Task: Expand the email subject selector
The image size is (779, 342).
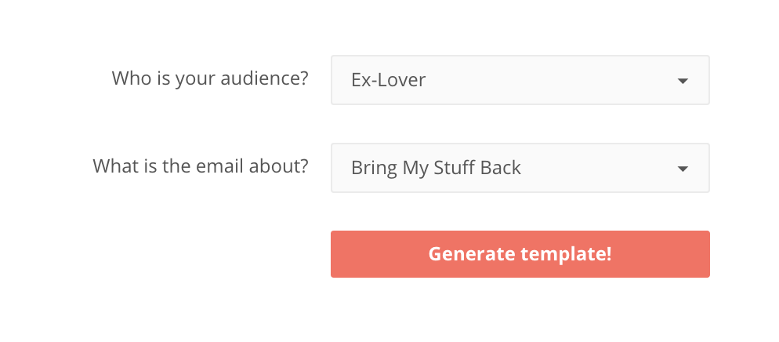Action: [520, 168]
